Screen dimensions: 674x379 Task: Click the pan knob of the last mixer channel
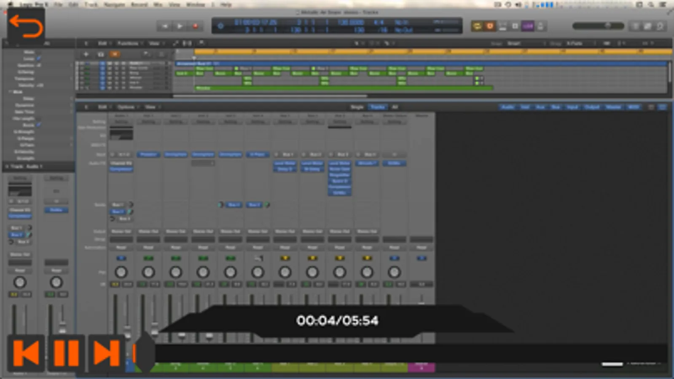click(x=394, y=272)
